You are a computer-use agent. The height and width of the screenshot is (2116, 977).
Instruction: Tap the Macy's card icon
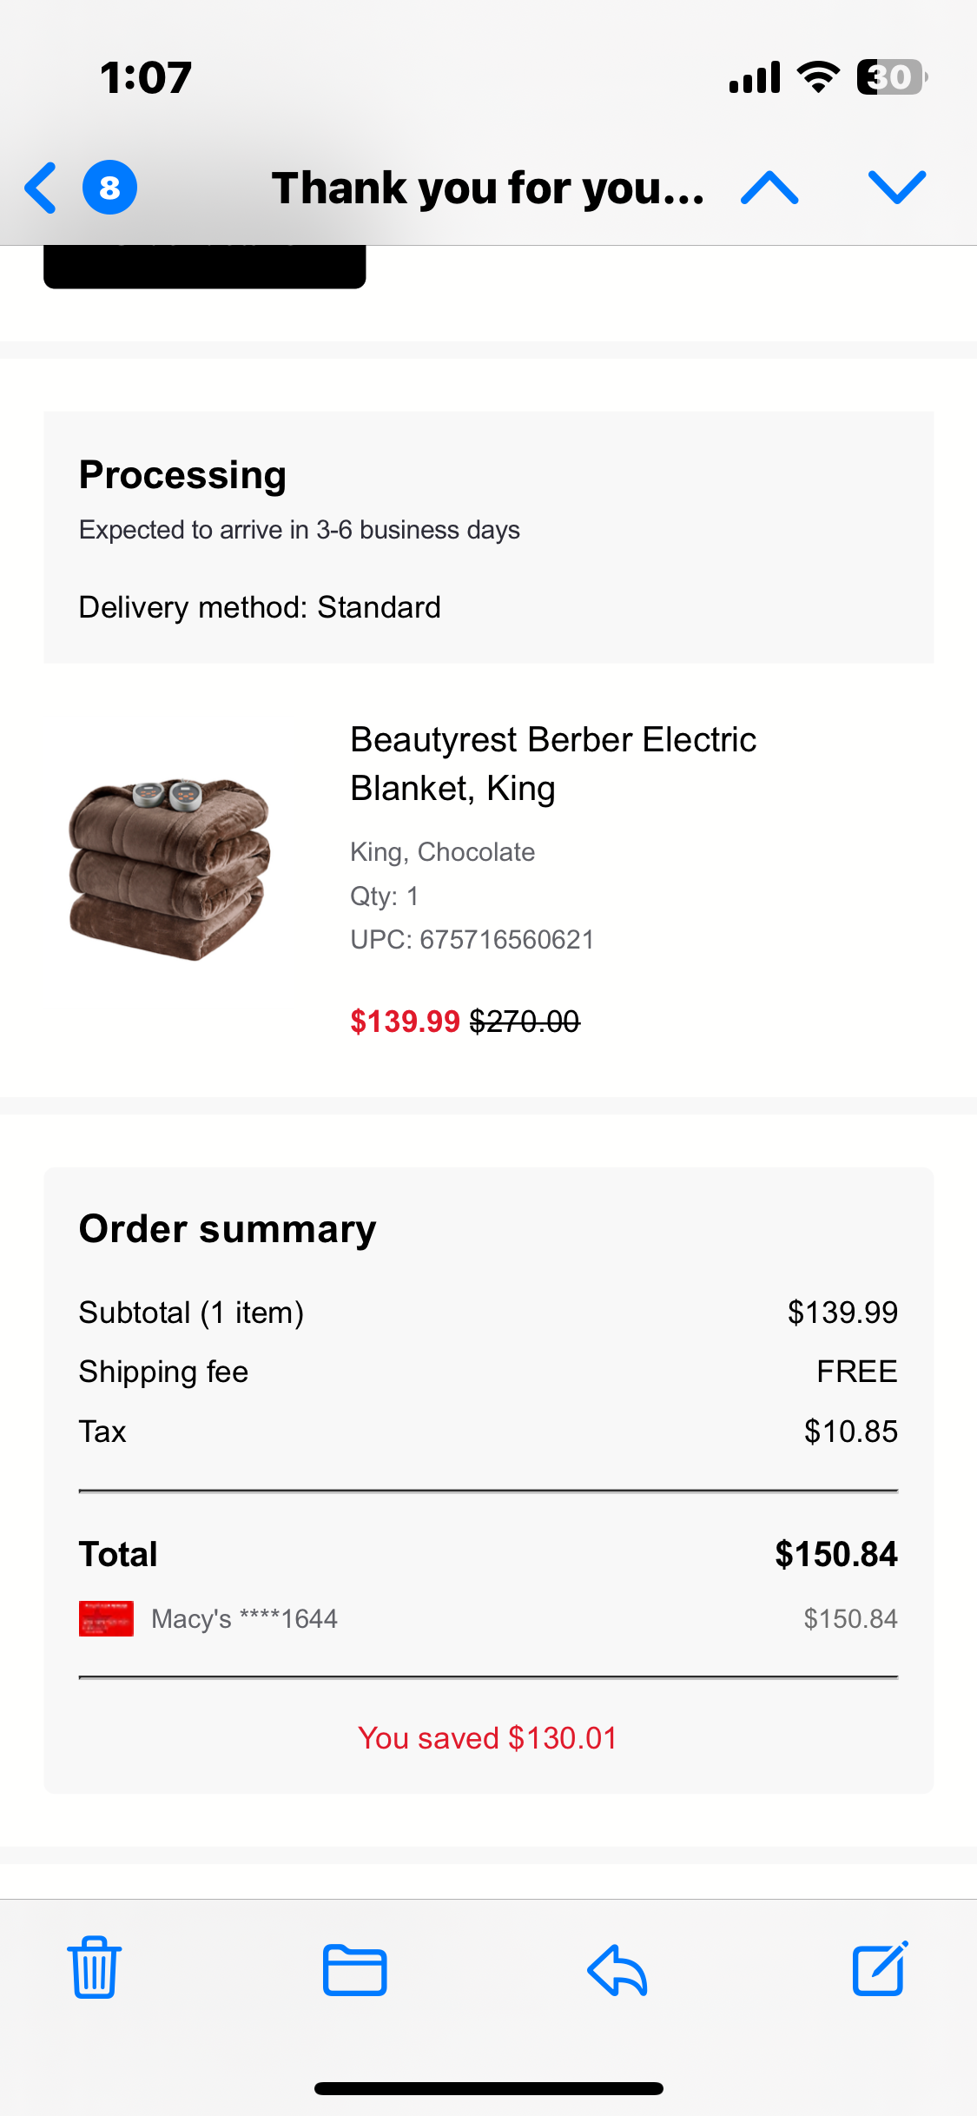coord(106,1618)
